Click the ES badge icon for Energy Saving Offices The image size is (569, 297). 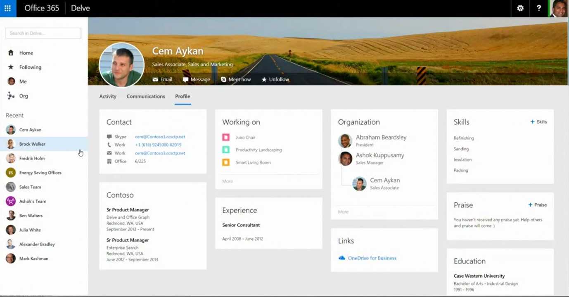[11, 173]
